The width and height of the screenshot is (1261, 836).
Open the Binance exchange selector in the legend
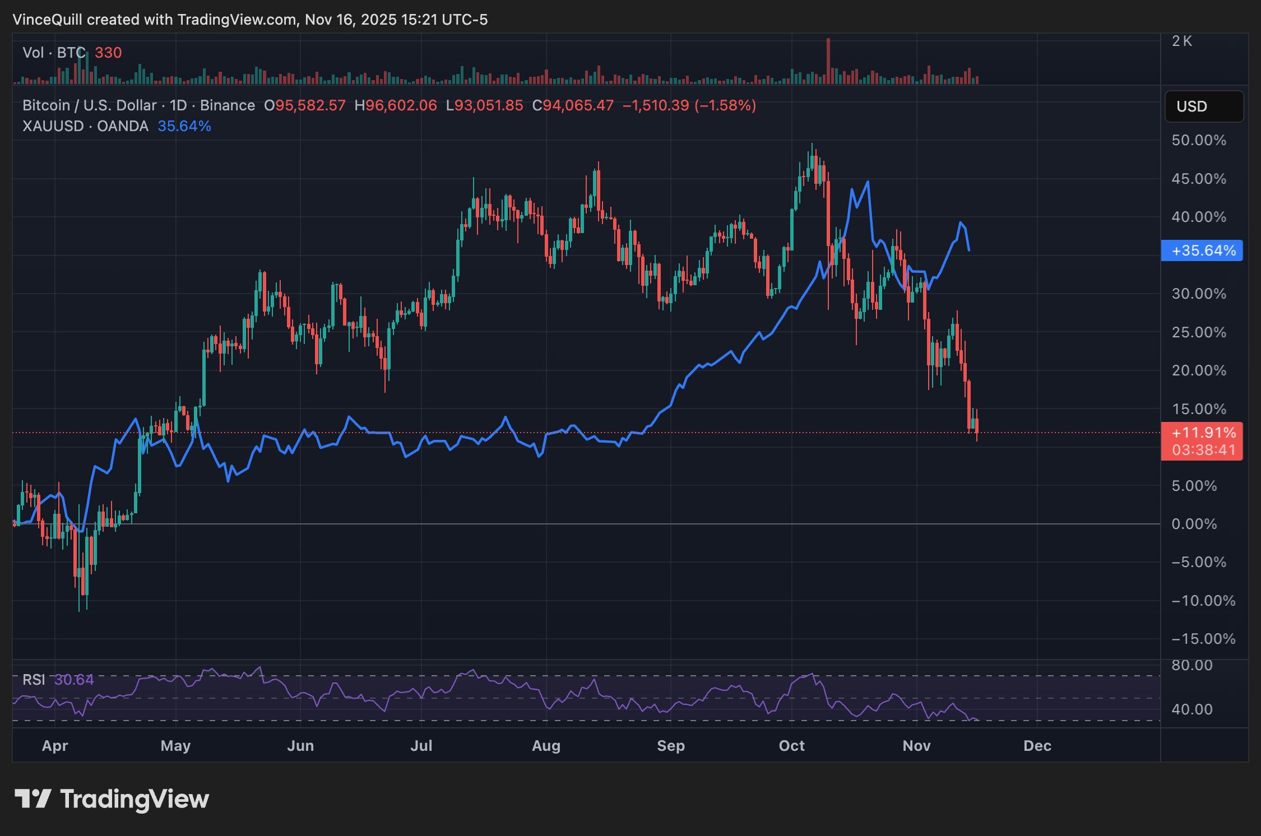coord(226,105)
